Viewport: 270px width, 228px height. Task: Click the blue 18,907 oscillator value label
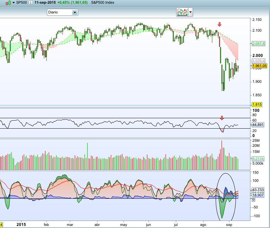(x=258, y=195)
